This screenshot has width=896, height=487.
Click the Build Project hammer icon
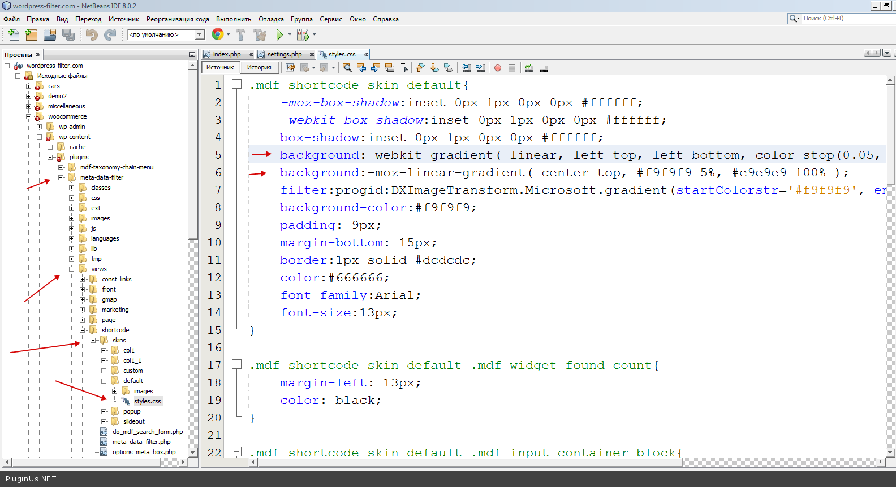click(x=240, y=35)
